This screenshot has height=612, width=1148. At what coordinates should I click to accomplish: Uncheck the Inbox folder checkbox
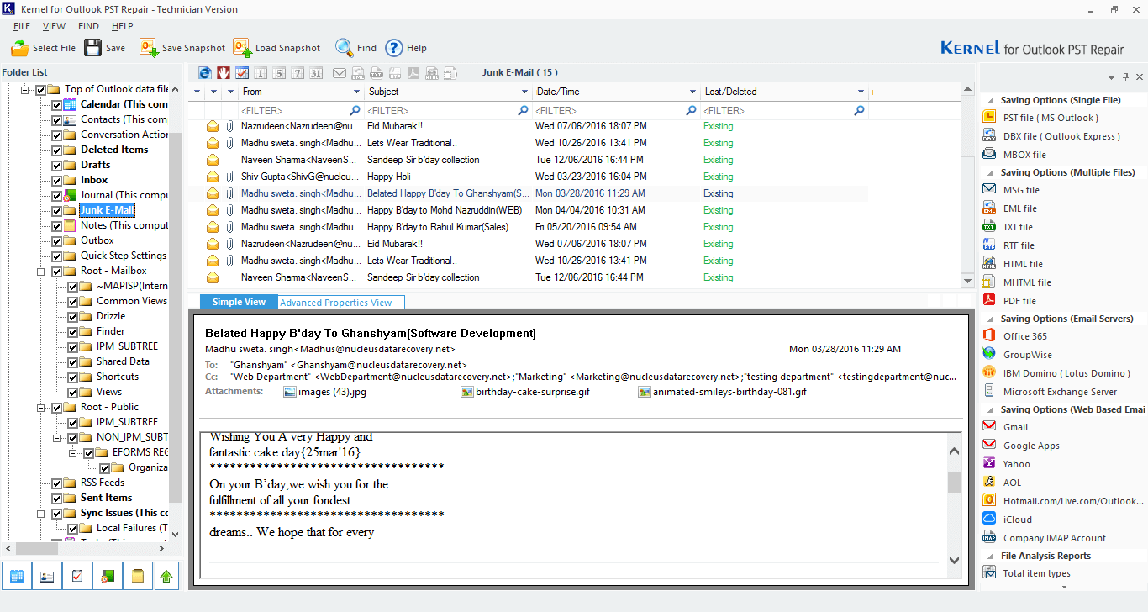pyautogui.click(x=56, y=179)
